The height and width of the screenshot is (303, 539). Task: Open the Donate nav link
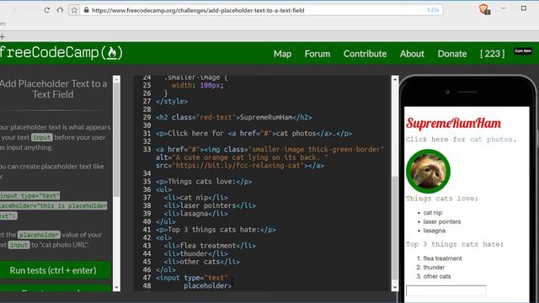pos(452,54)
